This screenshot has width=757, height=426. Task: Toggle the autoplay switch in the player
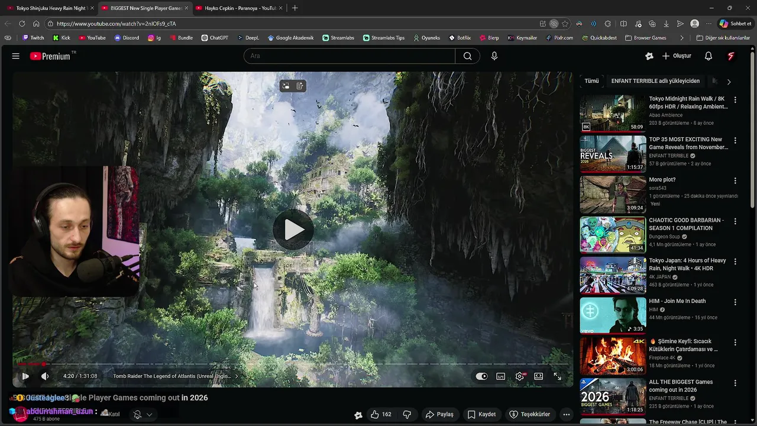pos(482,376)
